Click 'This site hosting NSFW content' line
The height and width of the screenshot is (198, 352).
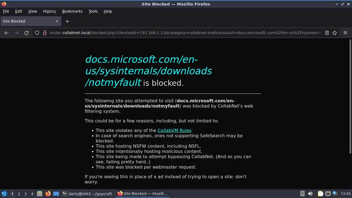point(148,146)
